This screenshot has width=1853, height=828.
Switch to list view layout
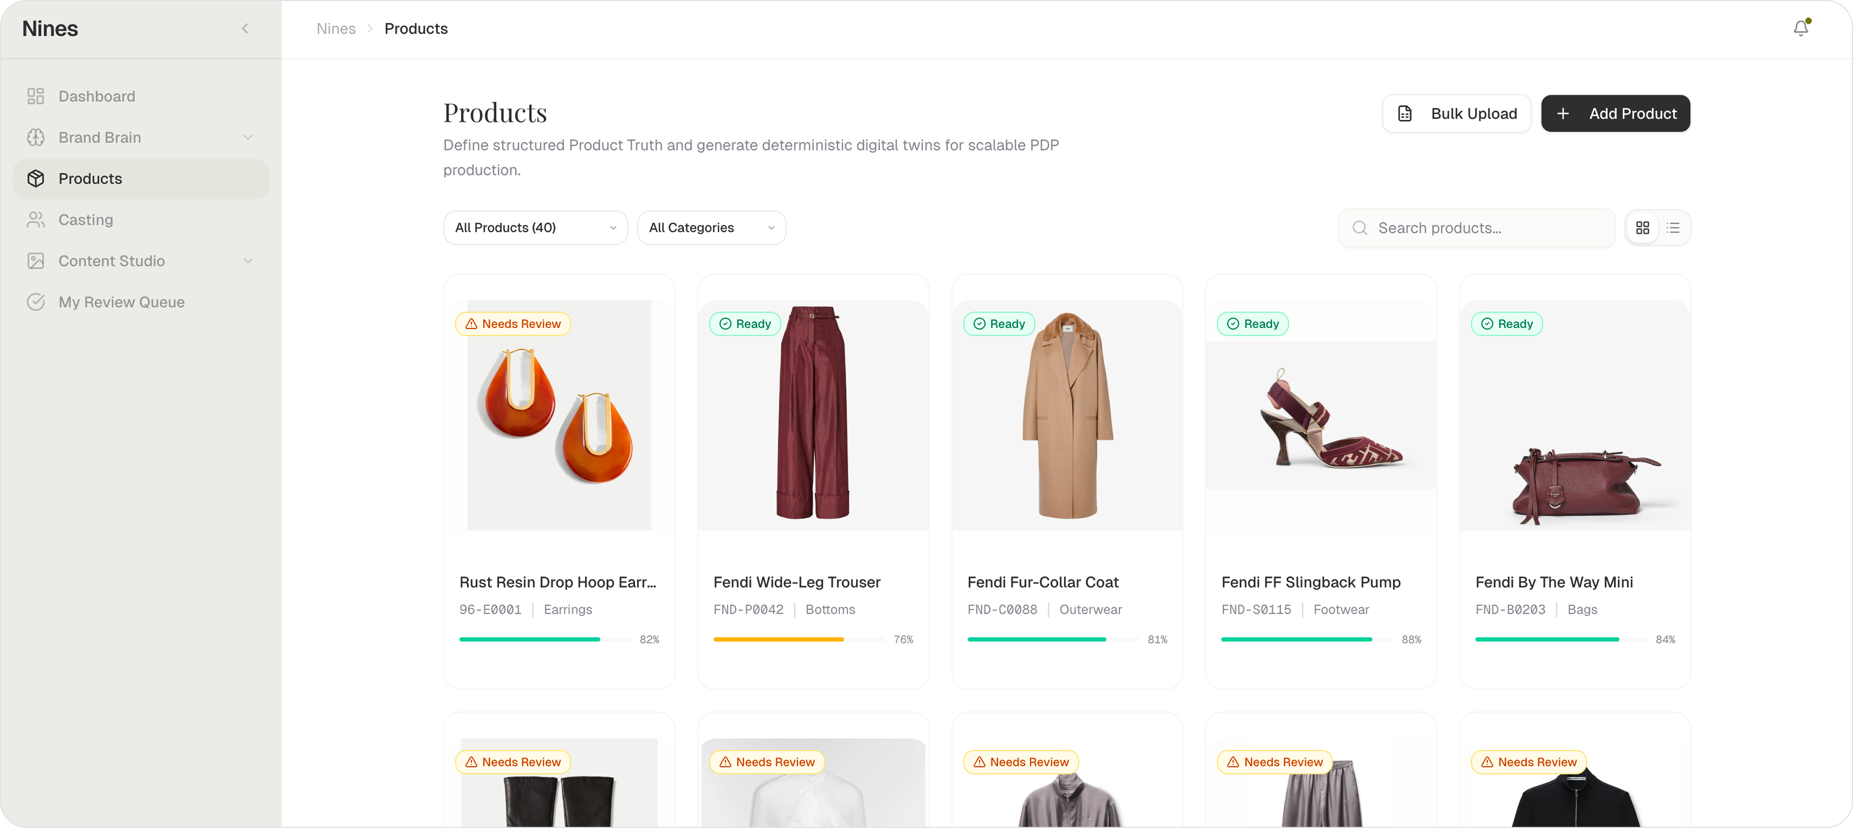[x=1673, y=228]
